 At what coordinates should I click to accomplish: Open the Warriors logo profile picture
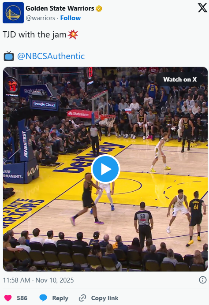coord(13,13)
